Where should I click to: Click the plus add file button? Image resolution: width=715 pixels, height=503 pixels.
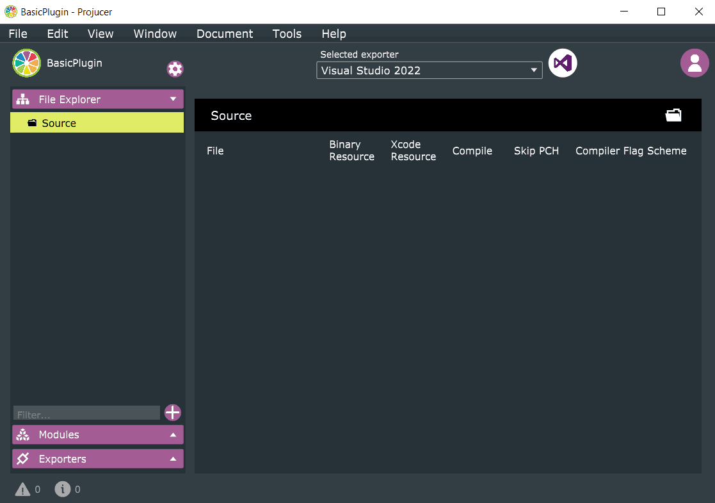(x=173, y=413)
